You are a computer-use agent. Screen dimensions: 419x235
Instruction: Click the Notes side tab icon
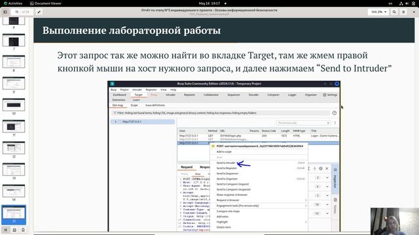(335, 200)
